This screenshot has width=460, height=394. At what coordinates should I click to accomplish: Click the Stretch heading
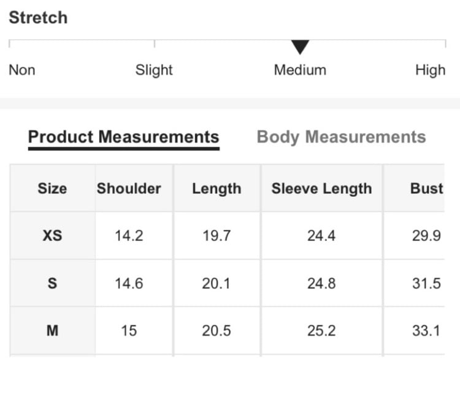coord(38,18)
